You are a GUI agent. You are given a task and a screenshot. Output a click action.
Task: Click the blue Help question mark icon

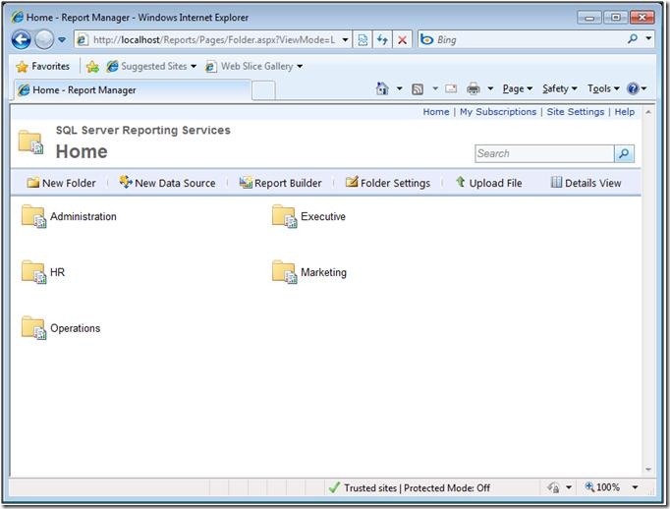(x=633, y=88)
